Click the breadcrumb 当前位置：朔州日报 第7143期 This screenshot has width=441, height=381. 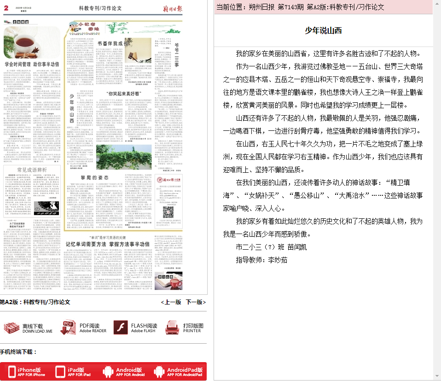click(x=260, y=7)
